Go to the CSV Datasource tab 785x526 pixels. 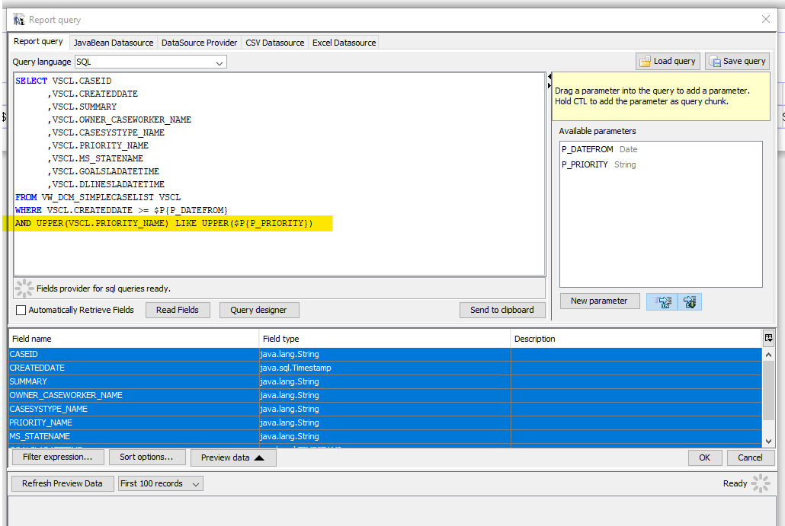tap(275, 43)
